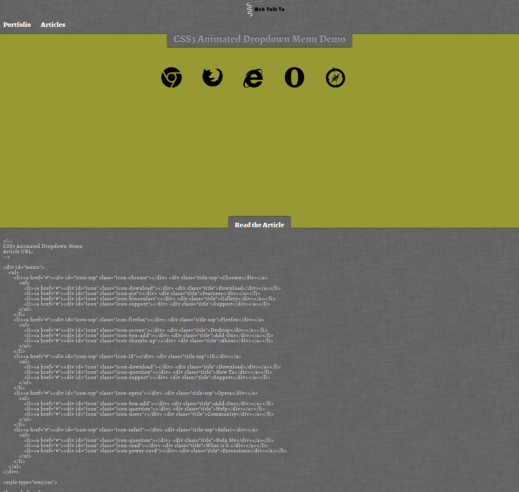Click the code line with title What is S.

pos(146,445)
